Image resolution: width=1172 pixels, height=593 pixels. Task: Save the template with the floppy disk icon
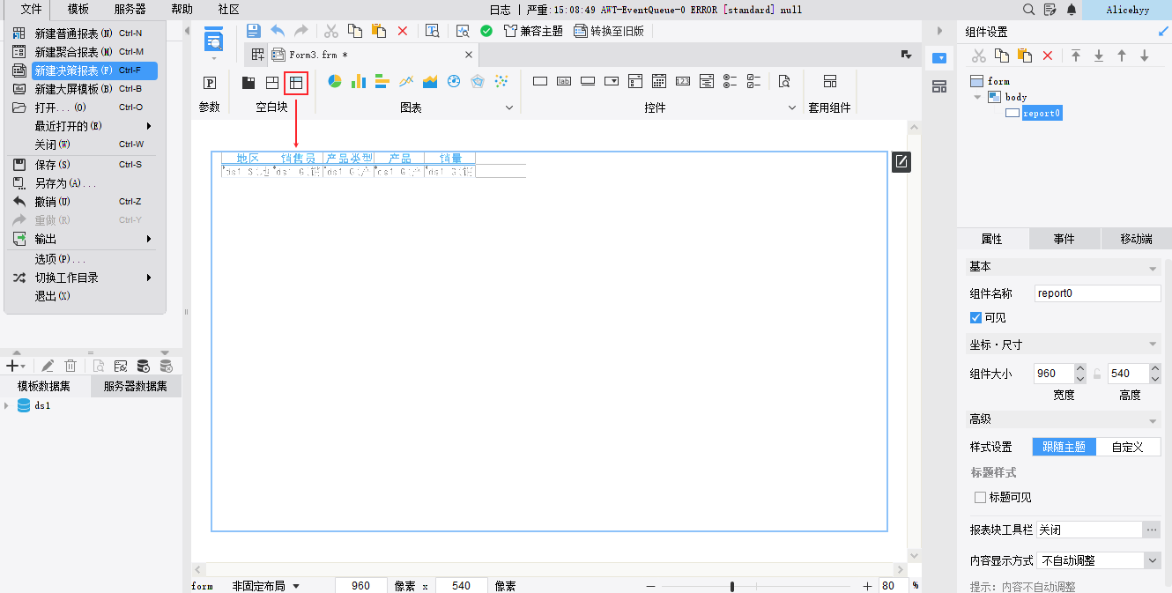pos(254,31)
